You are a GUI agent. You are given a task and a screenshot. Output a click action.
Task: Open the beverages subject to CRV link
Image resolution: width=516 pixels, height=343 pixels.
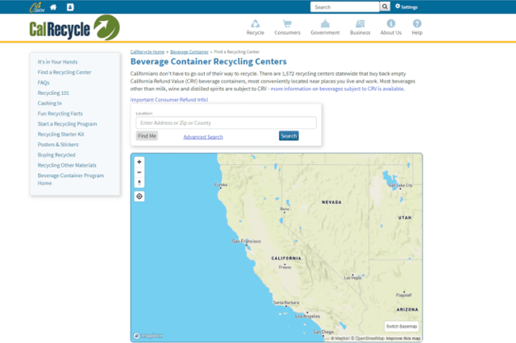tap(337, 89)
